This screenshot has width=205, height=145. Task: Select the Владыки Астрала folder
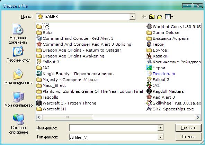click(168, 38)
